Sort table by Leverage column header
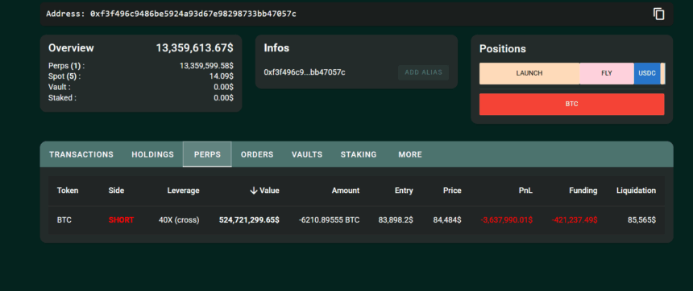This screenshot has height=291, width=693. 183,191
